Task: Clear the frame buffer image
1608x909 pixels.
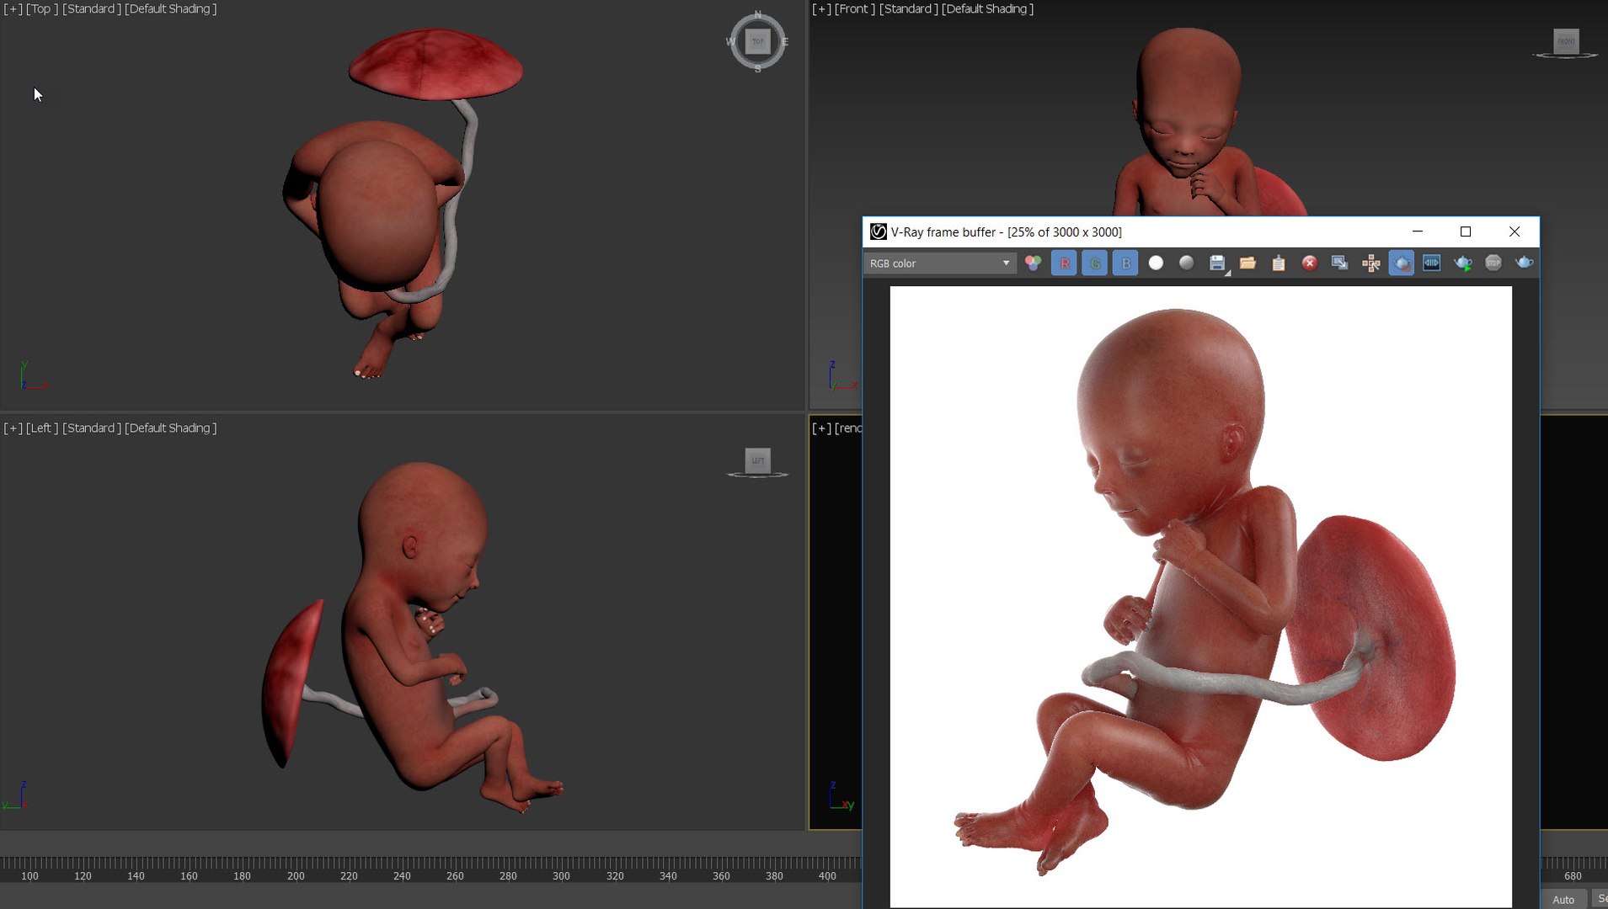Action: [x=1309, y=263]
